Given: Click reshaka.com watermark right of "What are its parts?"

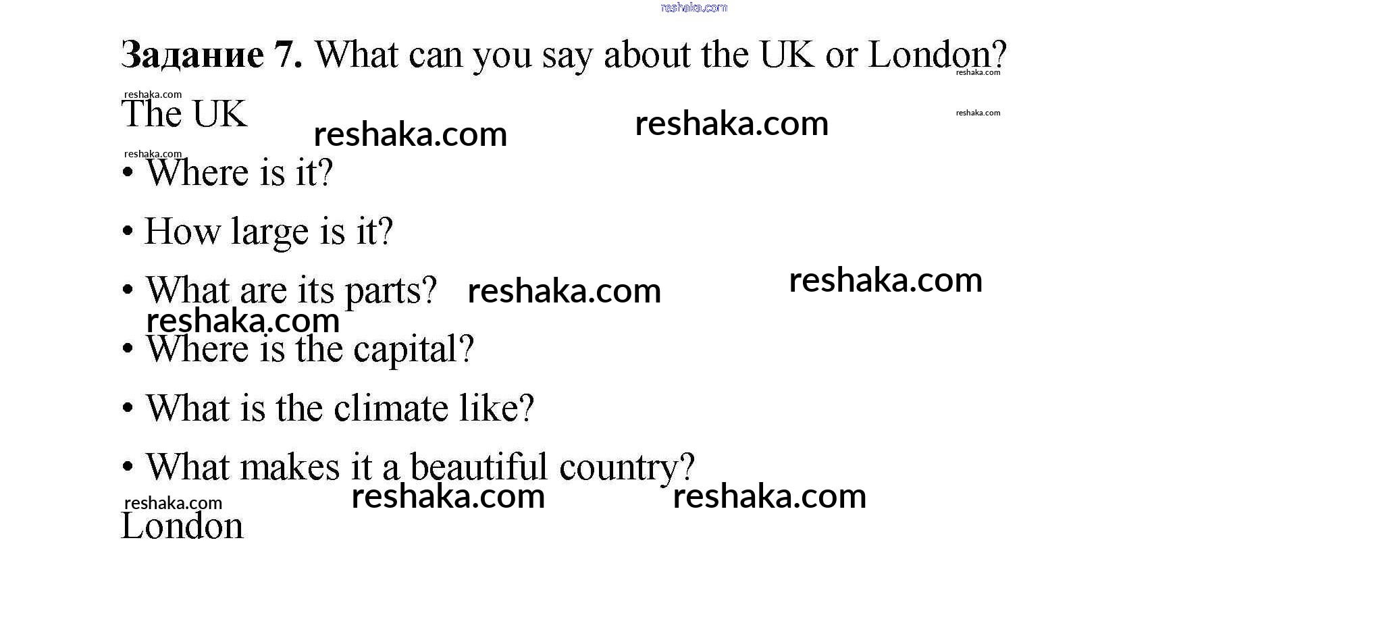Looking at the screenshot, I should 564,291.
